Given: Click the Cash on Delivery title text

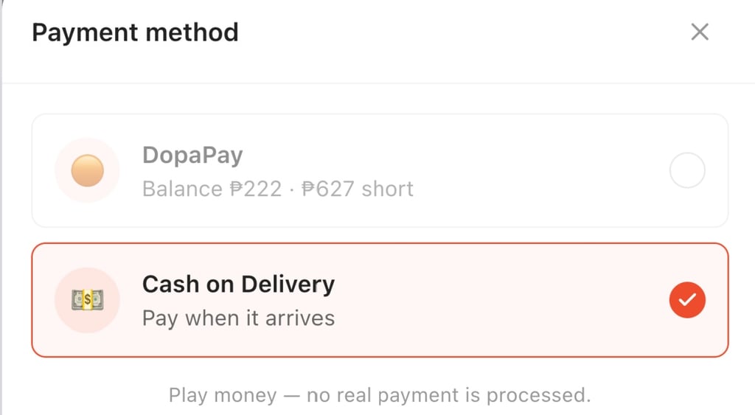Looking at the screenshot, I should pyautogui.click(x=238, y=284).
